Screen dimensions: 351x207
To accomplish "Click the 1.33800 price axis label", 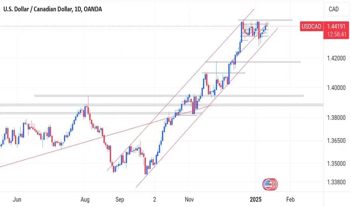I will (x=336, y=182).
